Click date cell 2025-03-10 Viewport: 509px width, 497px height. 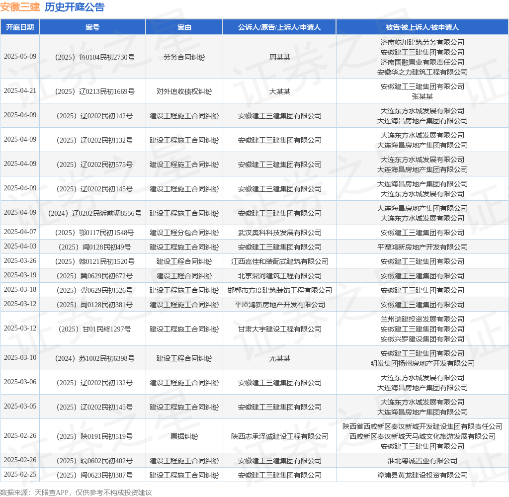pos(20,357)
